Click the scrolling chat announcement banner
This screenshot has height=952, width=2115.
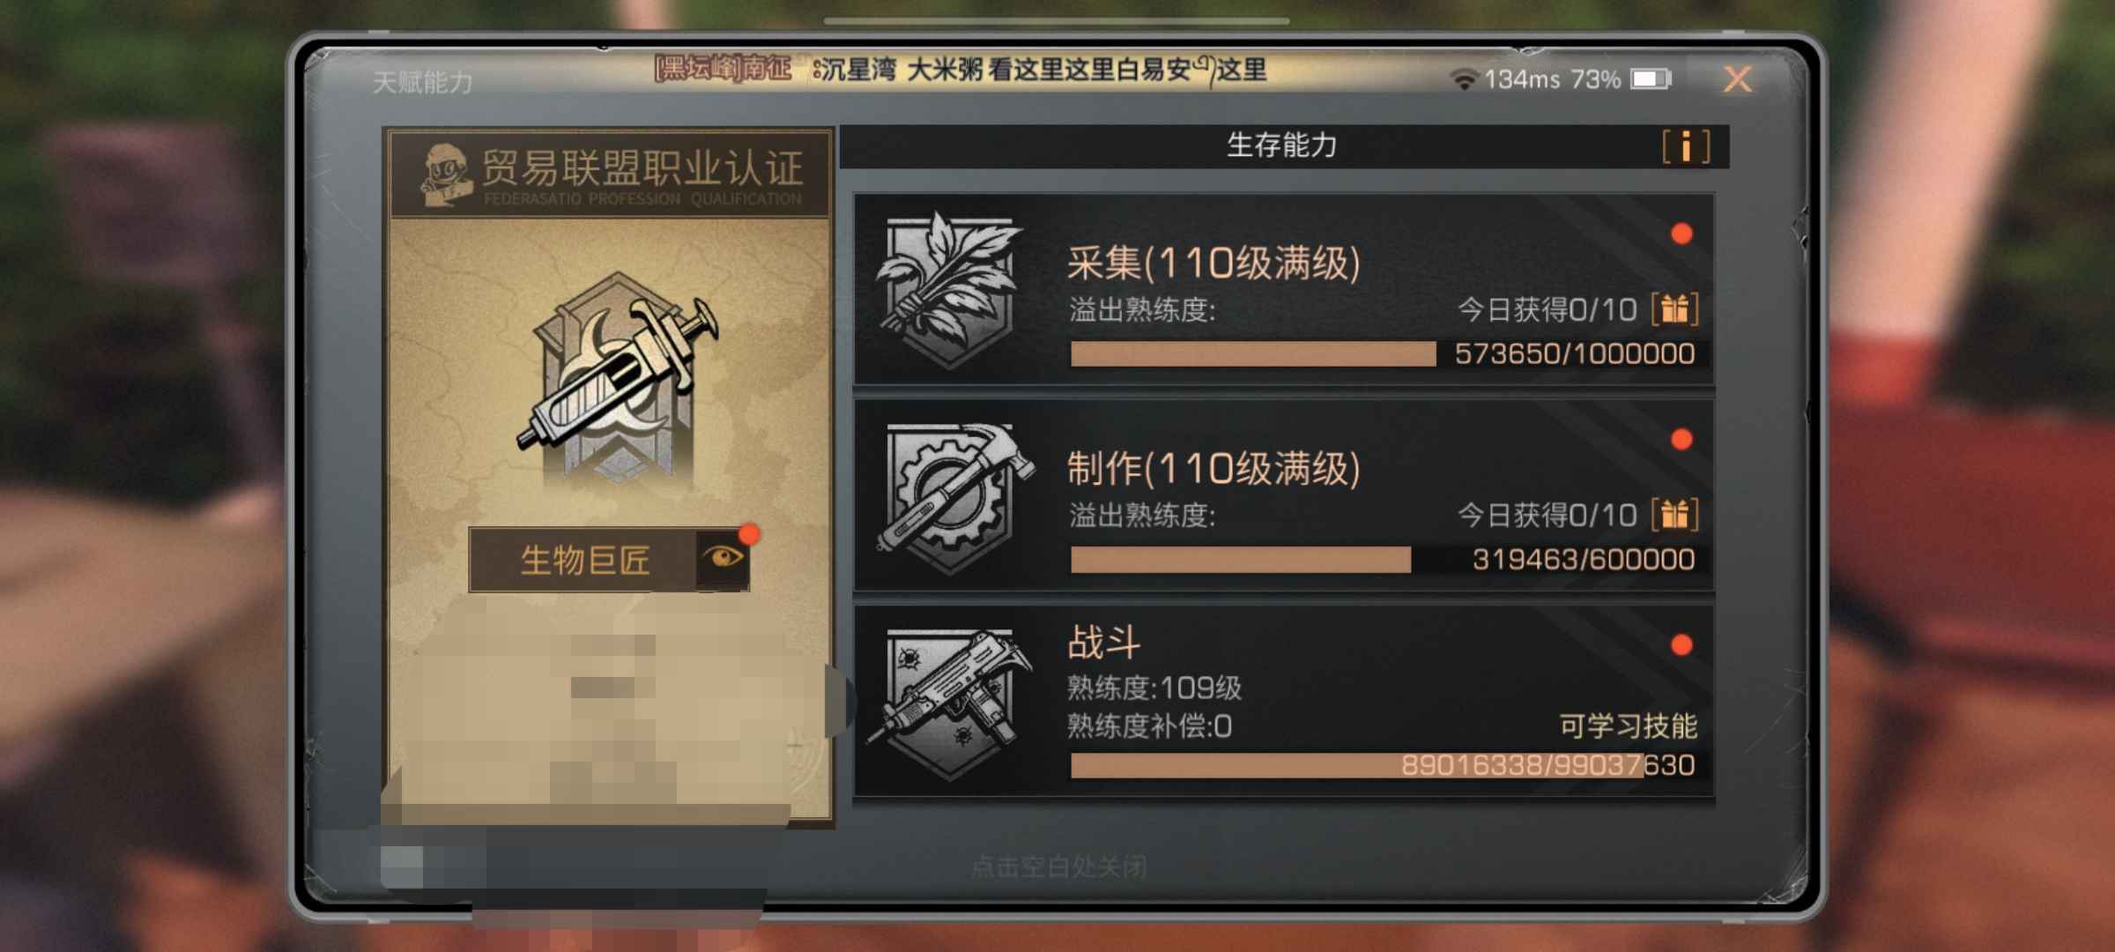coord(961,69)
